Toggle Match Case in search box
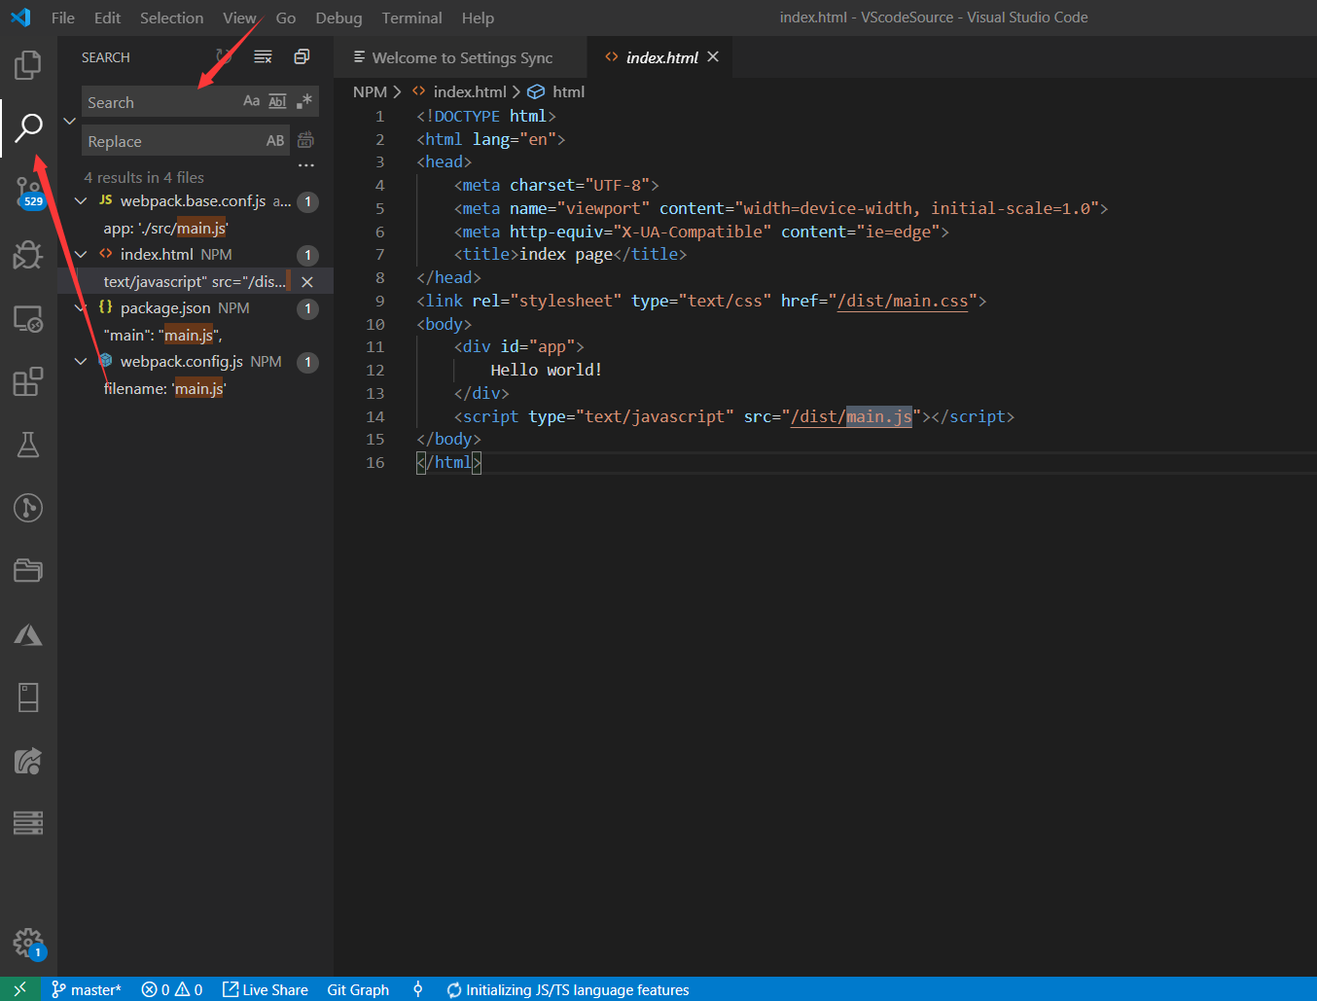 tap(251, 101)
